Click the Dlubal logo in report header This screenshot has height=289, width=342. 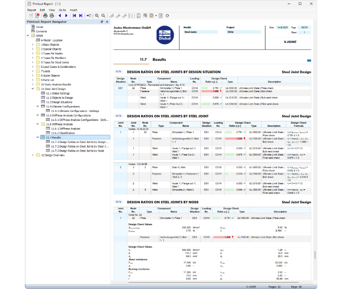tap(165, 35)
